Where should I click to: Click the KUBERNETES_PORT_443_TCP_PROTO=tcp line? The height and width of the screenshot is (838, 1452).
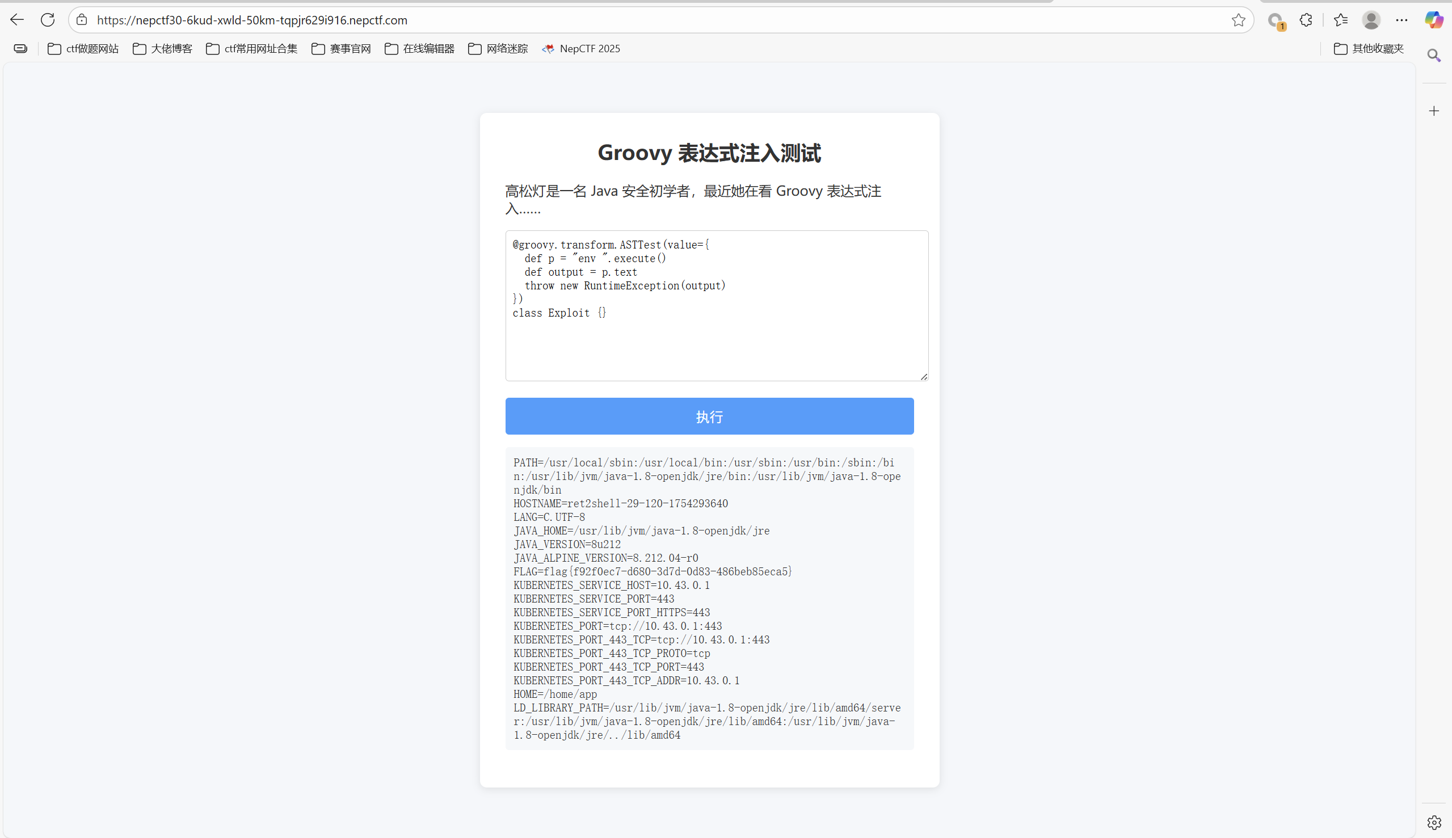612,653
